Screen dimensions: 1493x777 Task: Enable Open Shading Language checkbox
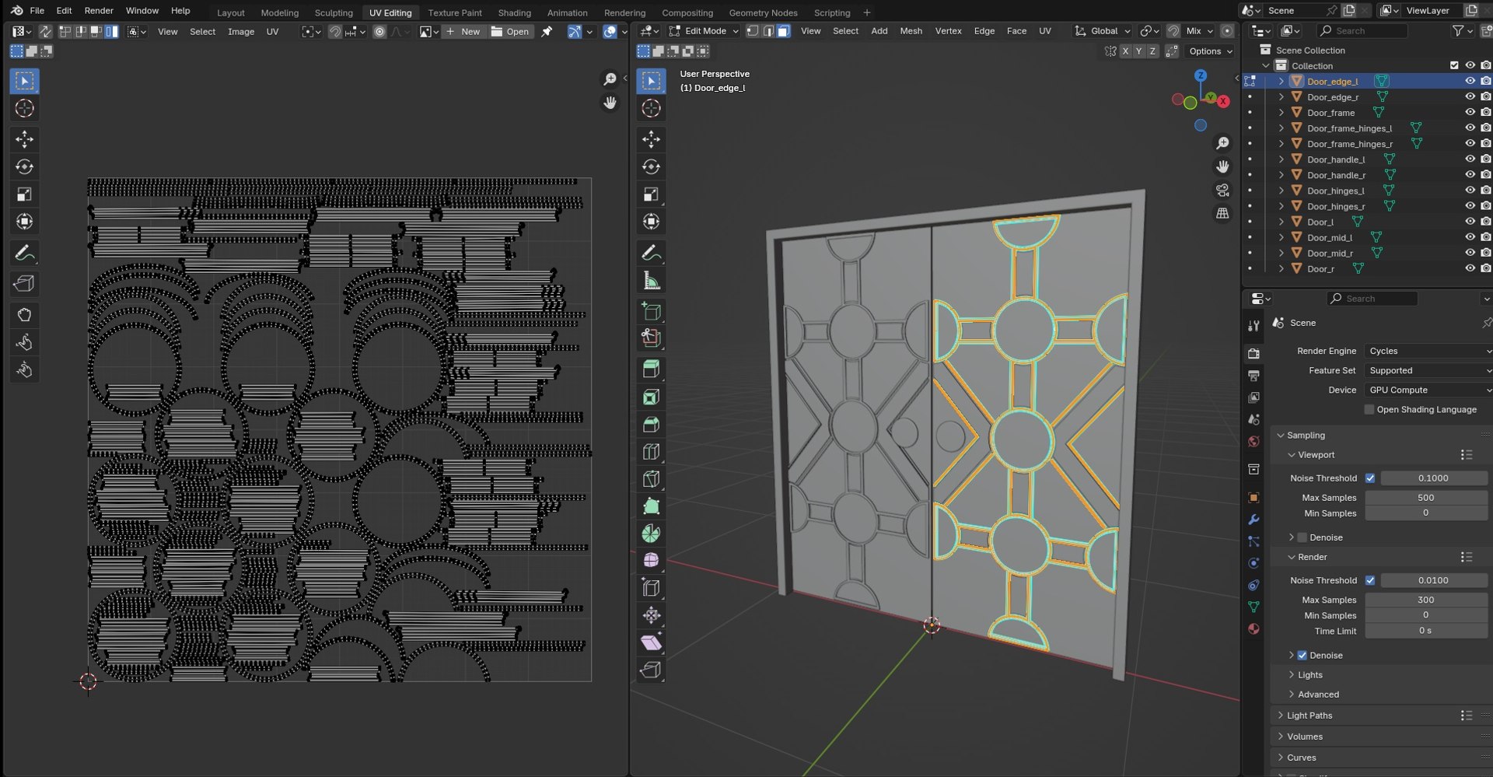click(1369, 410)
